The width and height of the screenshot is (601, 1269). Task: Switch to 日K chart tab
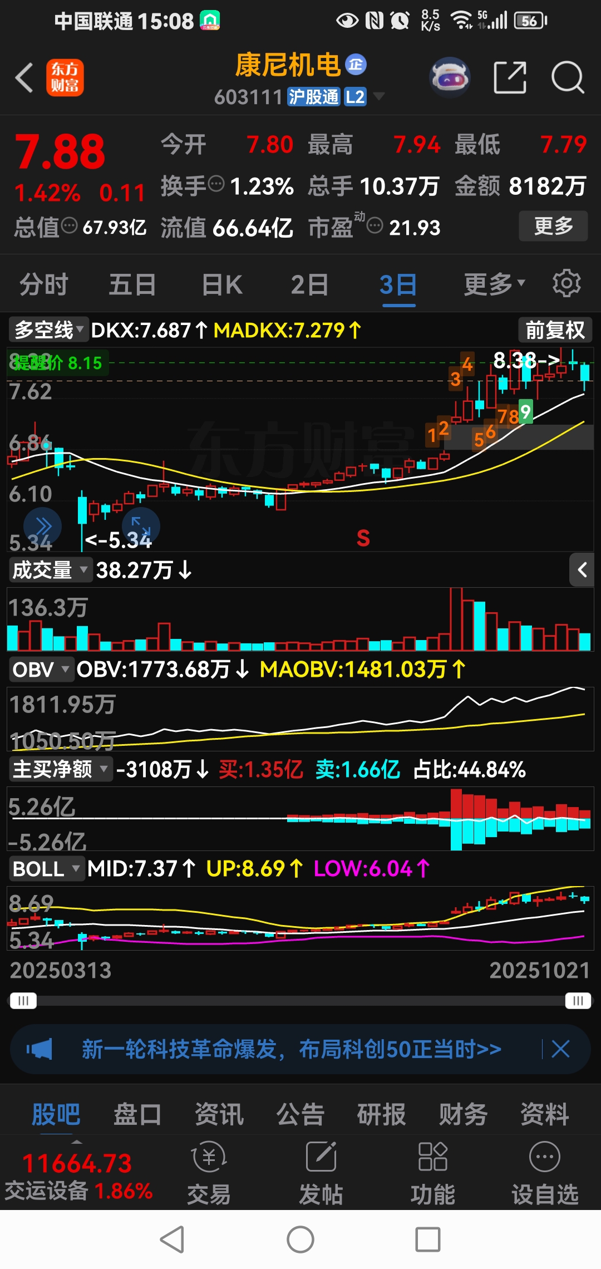coord(222,284)
